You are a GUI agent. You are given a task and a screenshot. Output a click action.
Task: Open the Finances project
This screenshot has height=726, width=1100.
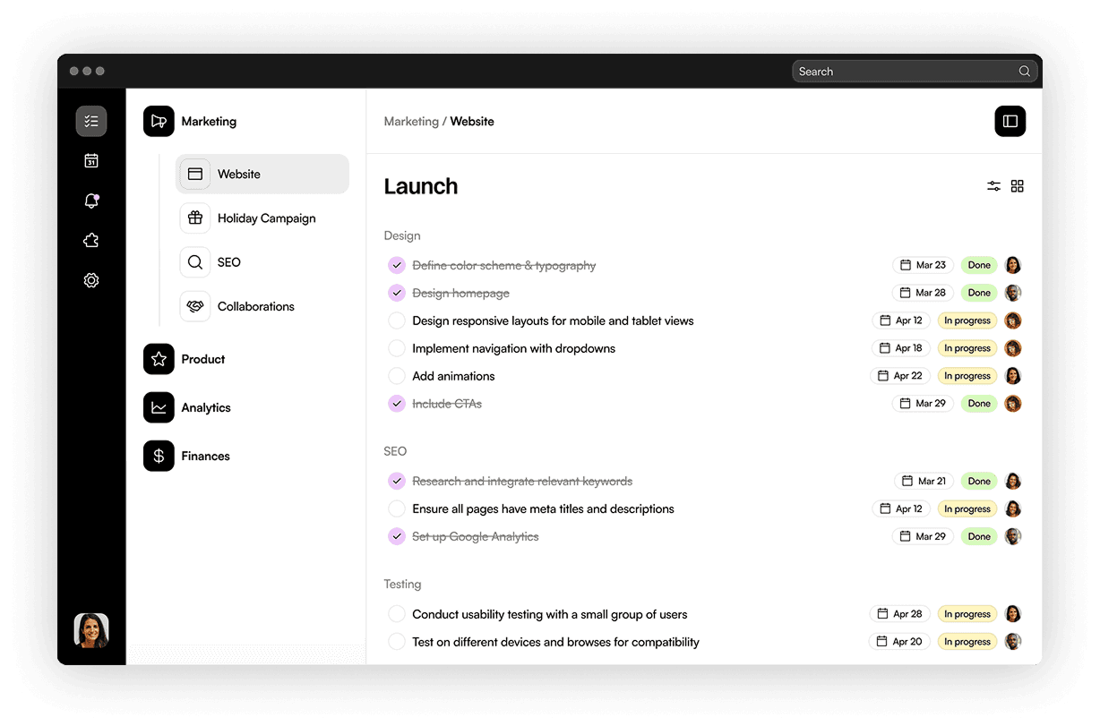click(x=206, y=456)
